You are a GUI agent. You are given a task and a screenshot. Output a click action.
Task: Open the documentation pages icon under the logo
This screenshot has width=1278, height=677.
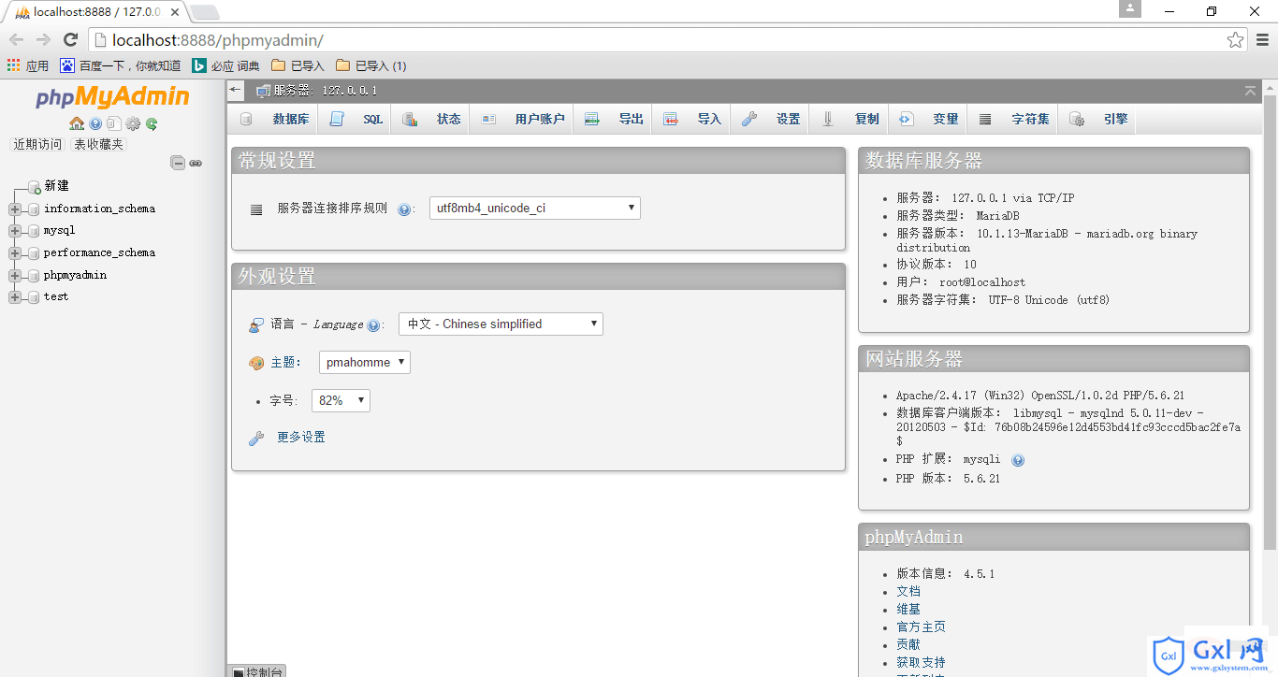(x=113, y=123)
